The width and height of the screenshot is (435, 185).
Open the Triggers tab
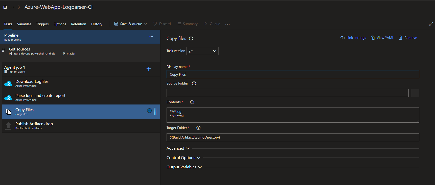coord(42,24)
